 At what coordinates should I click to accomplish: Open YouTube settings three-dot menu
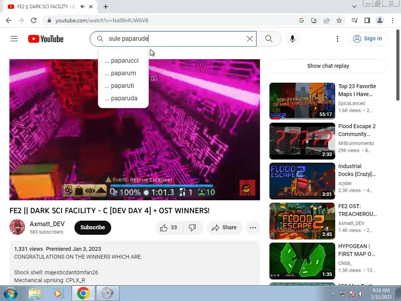(x=337, y=39)
